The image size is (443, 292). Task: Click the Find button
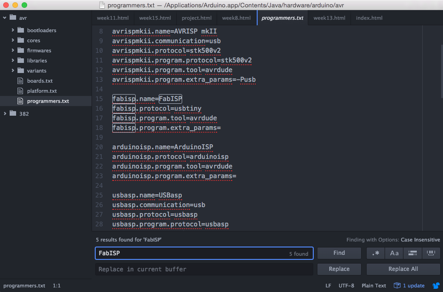point(339,253)
